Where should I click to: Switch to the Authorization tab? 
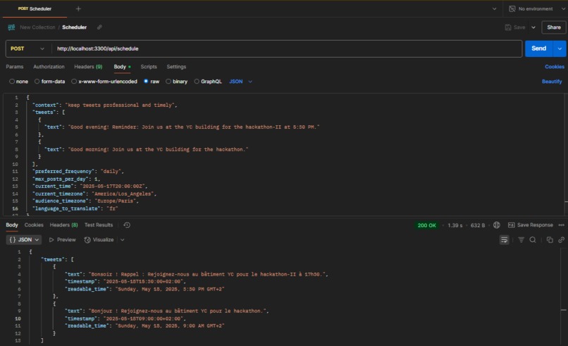click(x=49, y=67)
